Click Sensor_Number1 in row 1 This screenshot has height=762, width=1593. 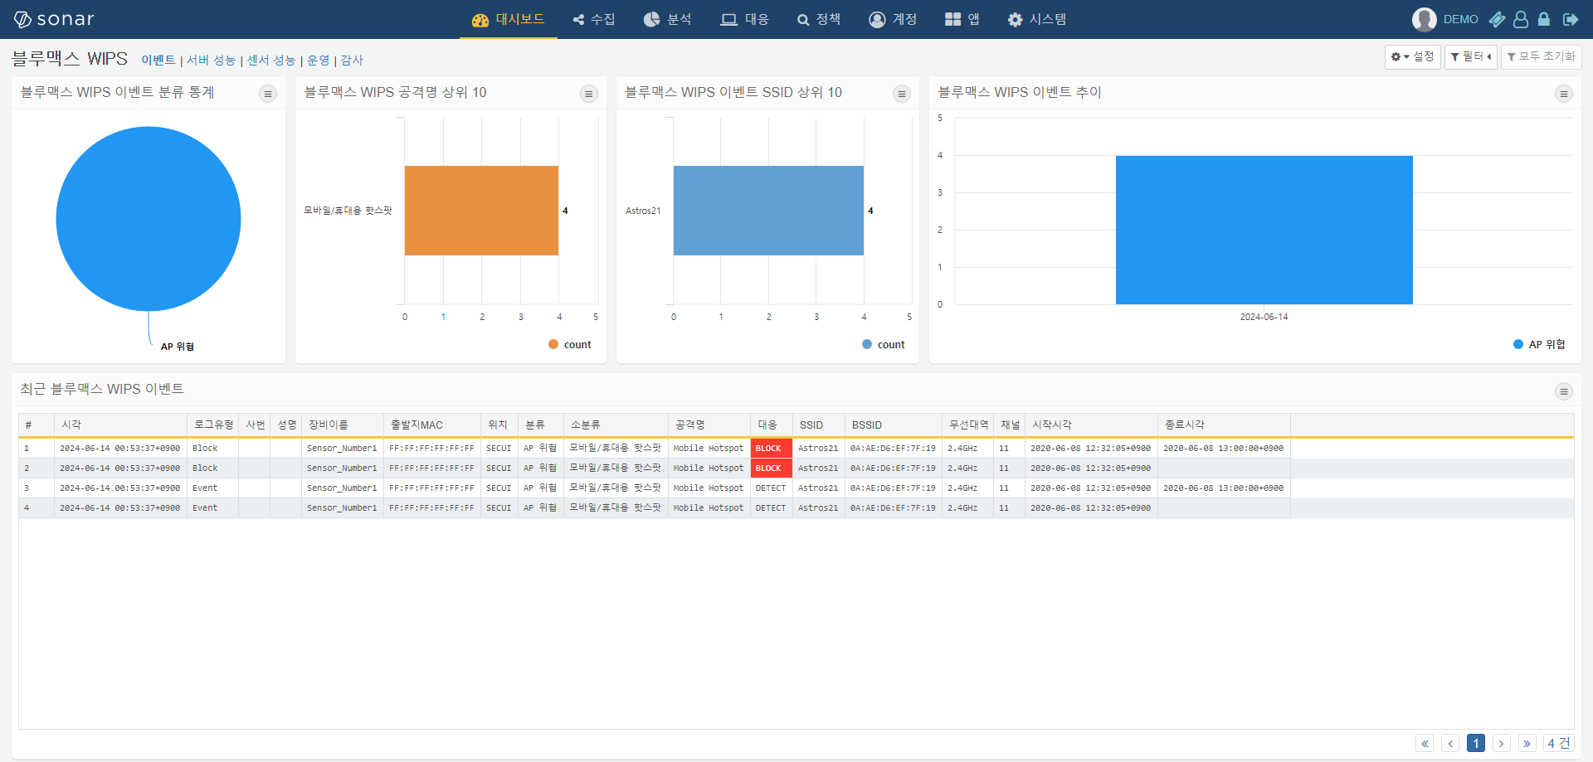point(342,448)
